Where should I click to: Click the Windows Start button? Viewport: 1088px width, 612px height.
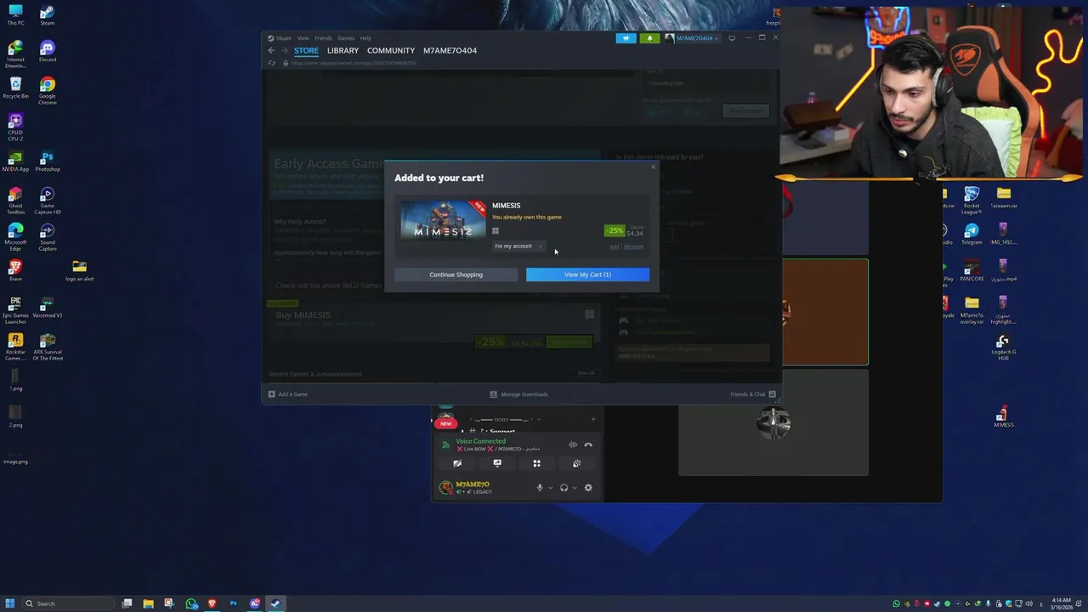10,603
